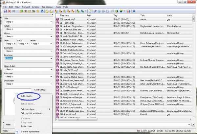197x134 pixels.
Task: Sort by the Filename column header
Action: [64, 15]
